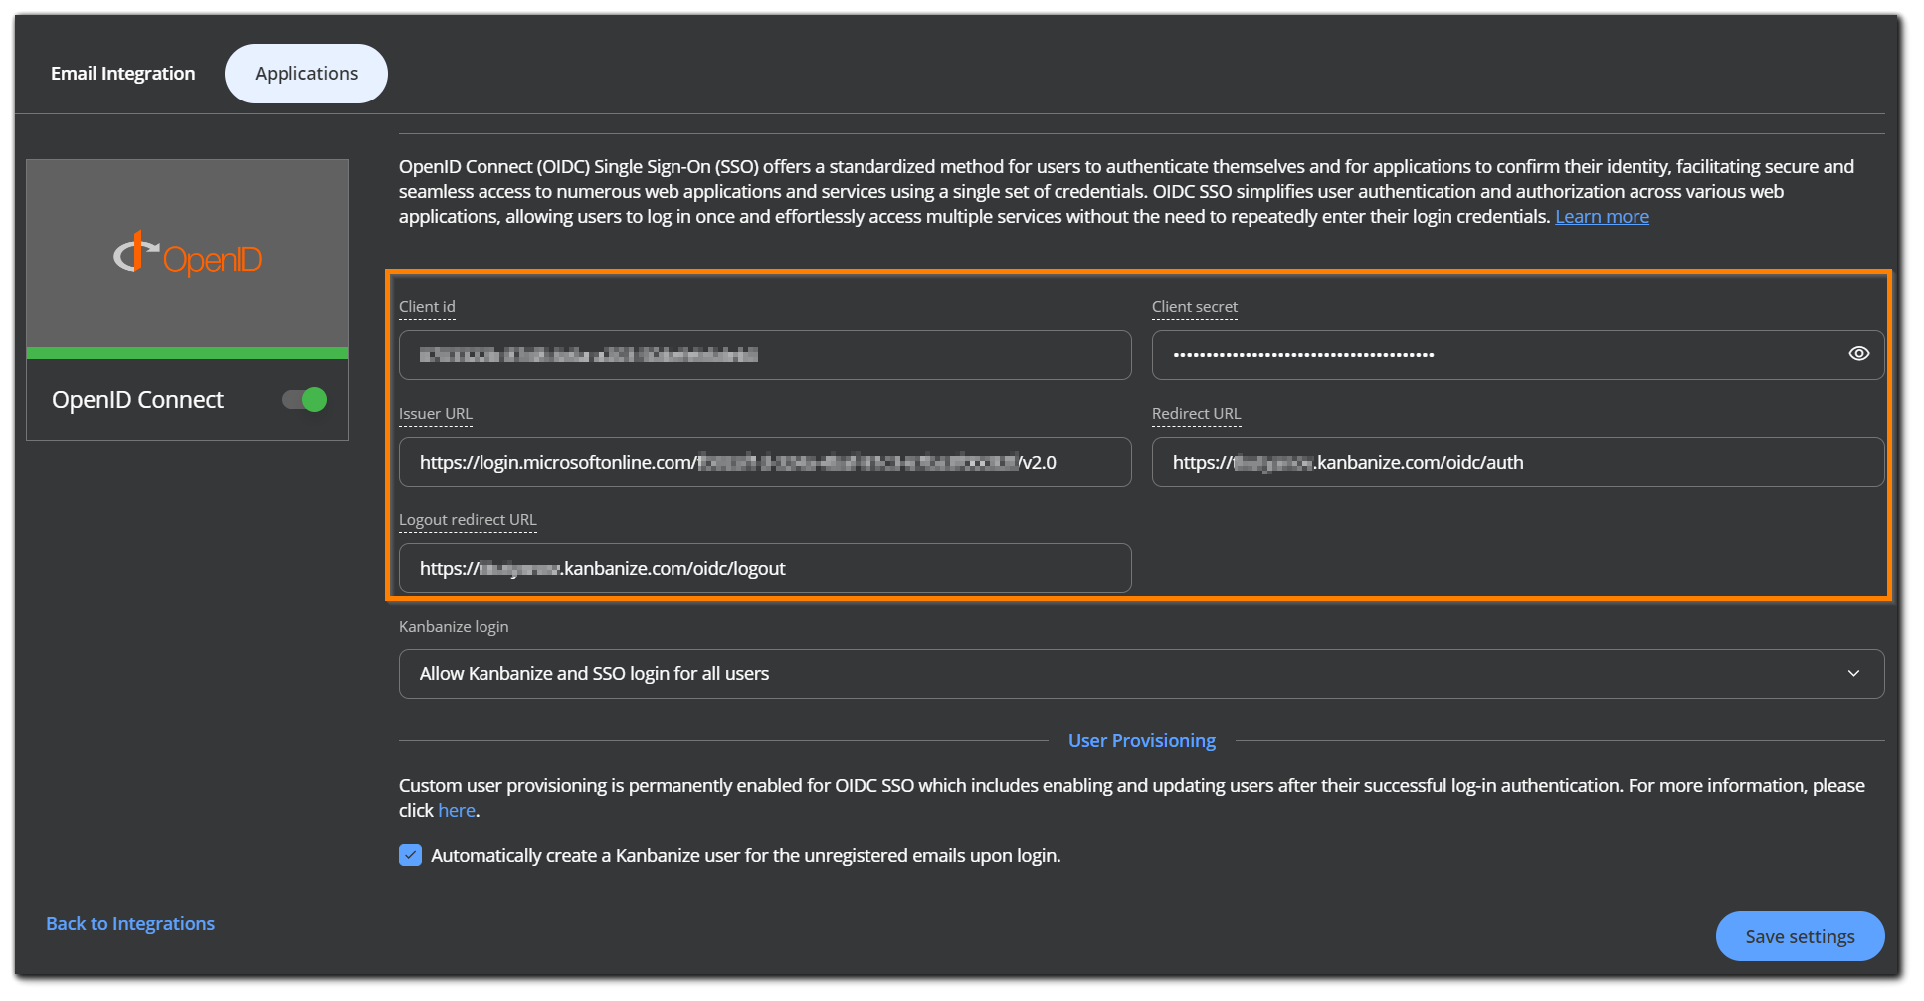The image size is (1924, 1001).
Task: Click the OpenID logo thumbnail
Action: (x=187, y=255)
